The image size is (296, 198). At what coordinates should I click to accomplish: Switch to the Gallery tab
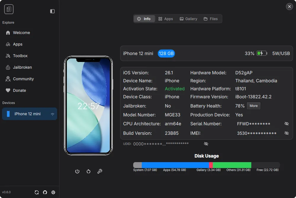pos(188,19)
